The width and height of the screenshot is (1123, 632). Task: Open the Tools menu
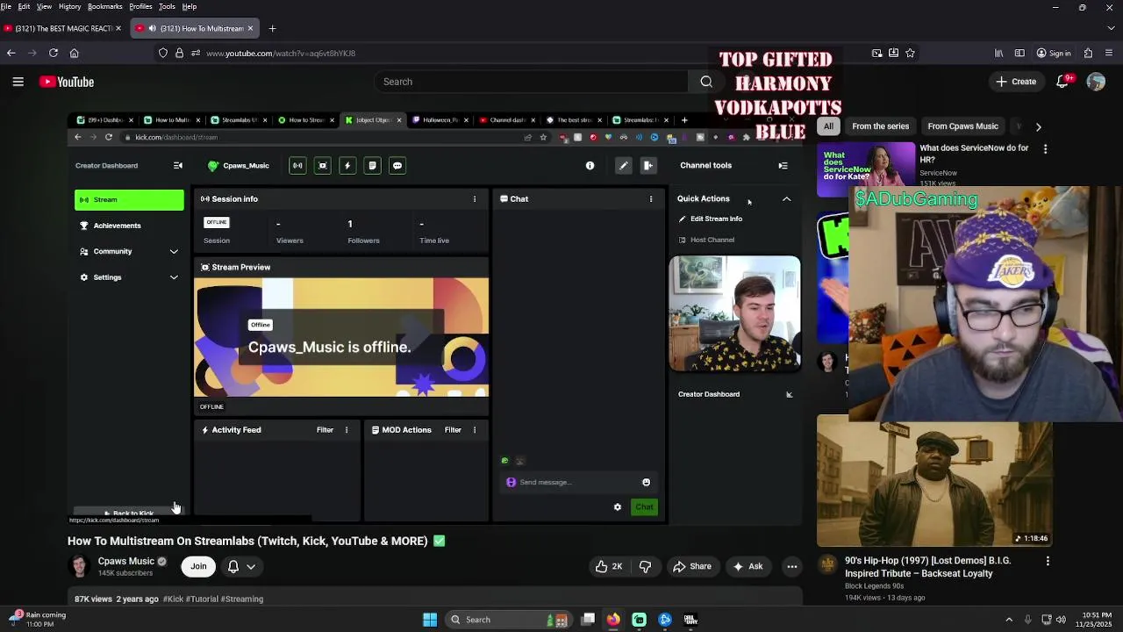pyautogui.click(x=167, y=6)
